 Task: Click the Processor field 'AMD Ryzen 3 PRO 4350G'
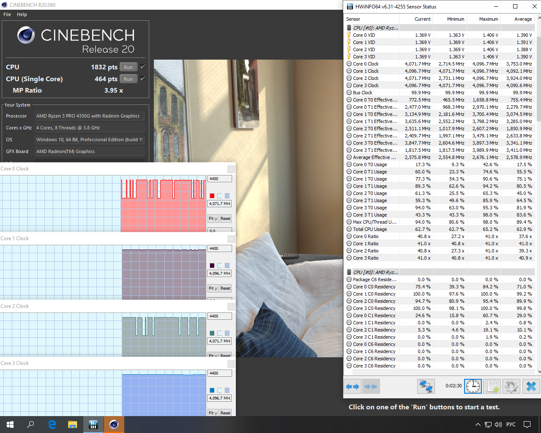tap(89, 116)
